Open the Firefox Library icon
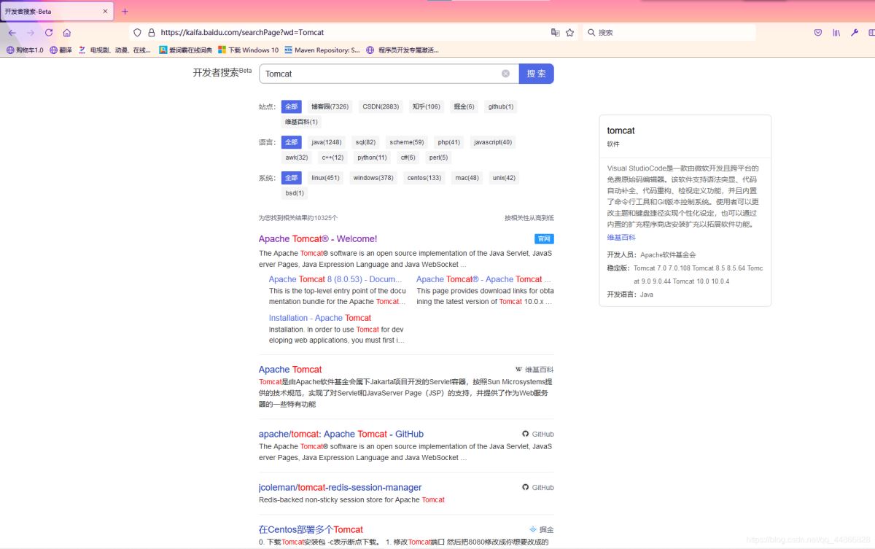 [x=836, y=32]
